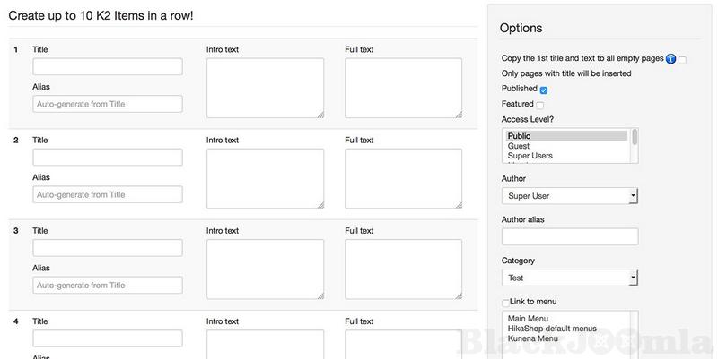Click the Author alias text field

[569, 237]
